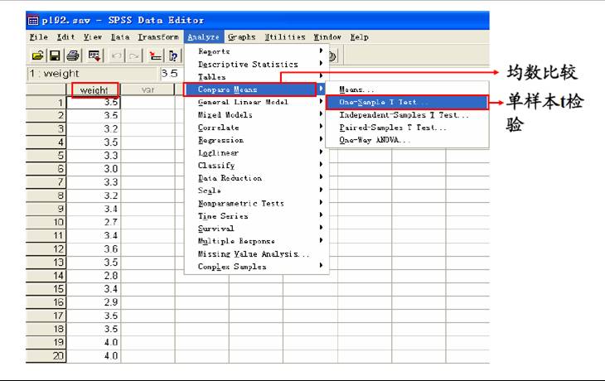Viewport: 605px width, 381px height.
Task: Click the Analyze menu
Action: pos(203,37)
